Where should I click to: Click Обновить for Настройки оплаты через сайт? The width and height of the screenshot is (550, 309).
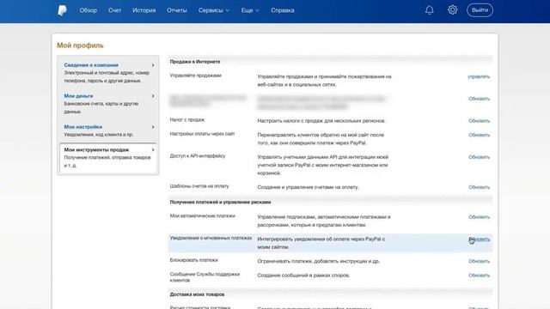point(480,135)
